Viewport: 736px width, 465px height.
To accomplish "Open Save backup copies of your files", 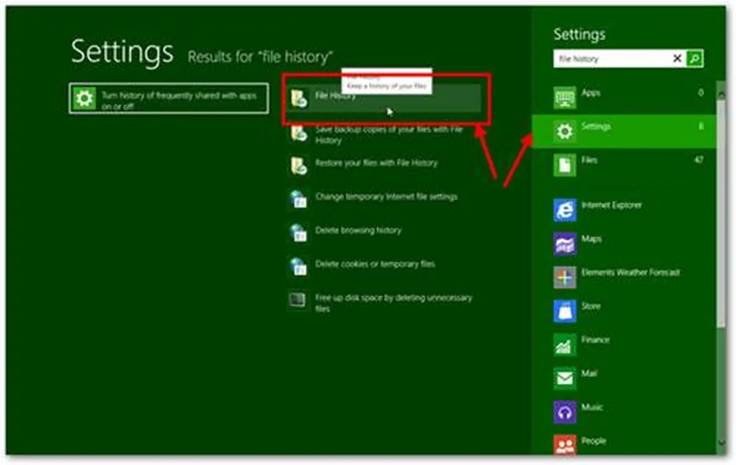I will [x=384, y=135].
